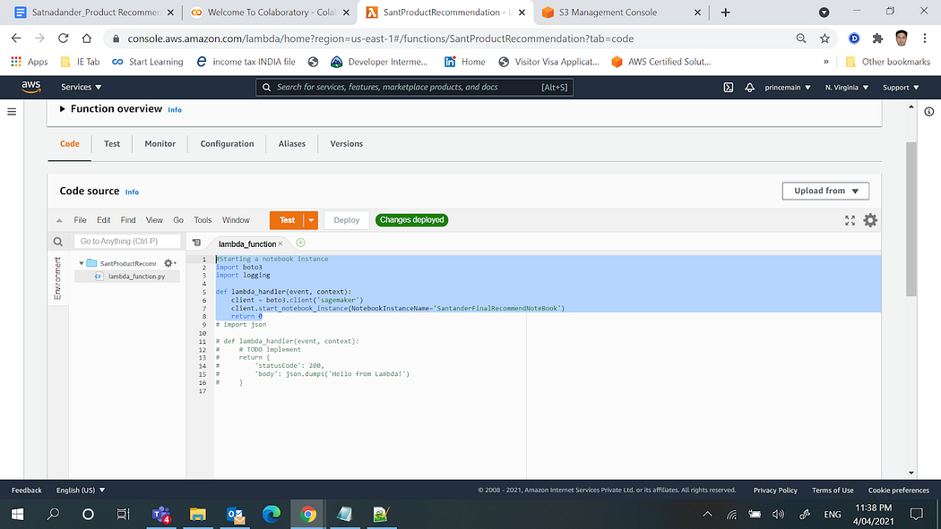941x529 pixels.
Task: Close the lambda_function editor tab
Action: 281,243
